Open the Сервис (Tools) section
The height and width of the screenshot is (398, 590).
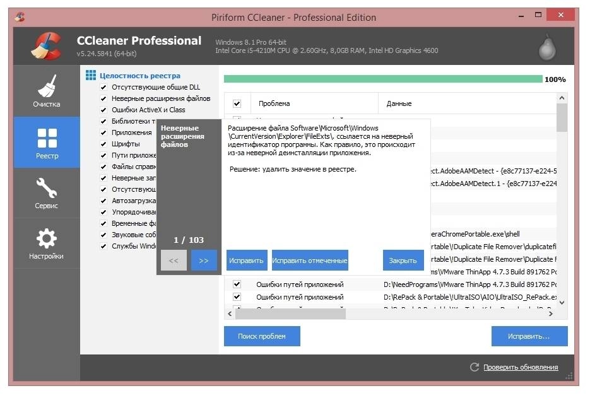pos(47,193)
